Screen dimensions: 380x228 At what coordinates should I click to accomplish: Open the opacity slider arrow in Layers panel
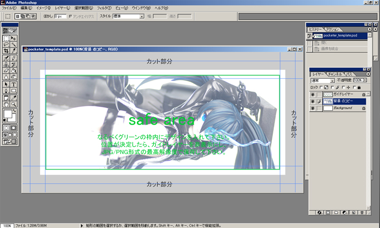(365, 80)
